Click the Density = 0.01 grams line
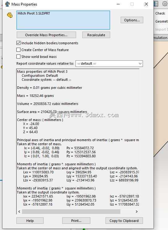Image resolution: width=168 pixels, height=230 pixels. click(50, 88)
